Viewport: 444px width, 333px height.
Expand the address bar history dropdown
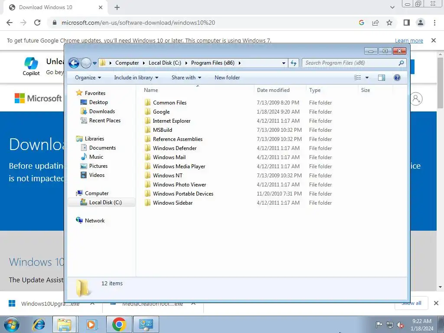[x=284, y=63]
